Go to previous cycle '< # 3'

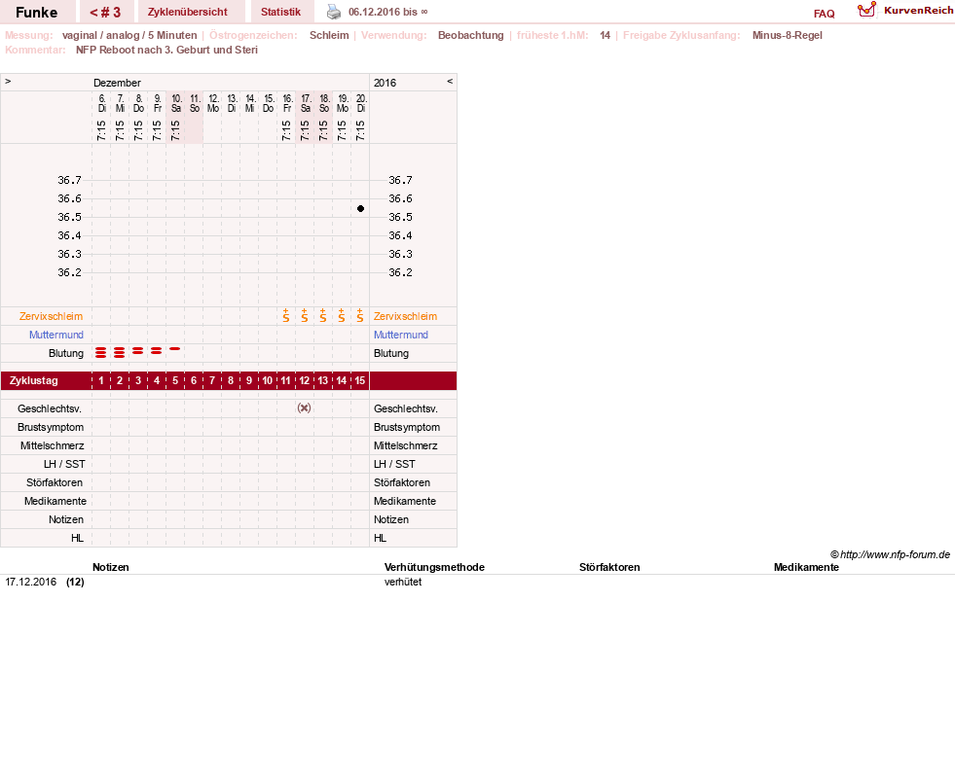(105, 13)
